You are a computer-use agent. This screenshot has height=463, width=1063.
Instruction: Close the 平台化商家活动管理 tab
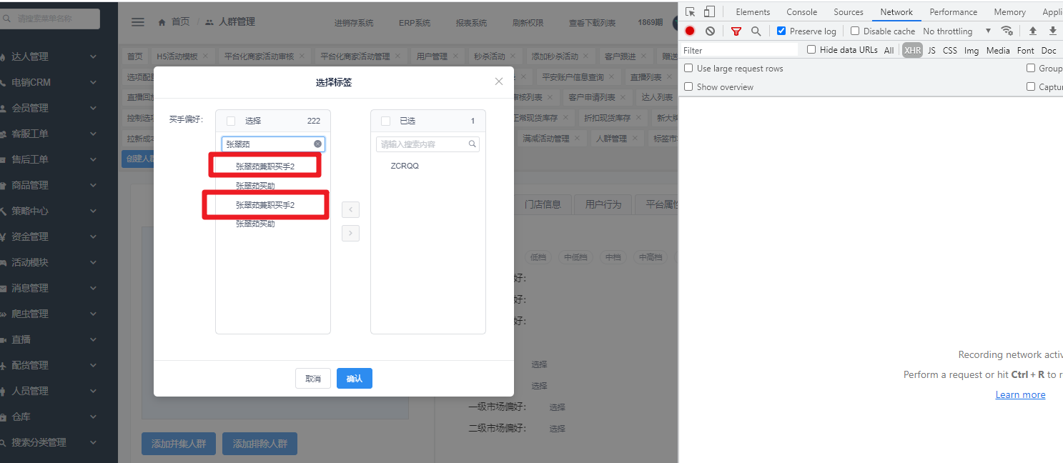[399, 56]
